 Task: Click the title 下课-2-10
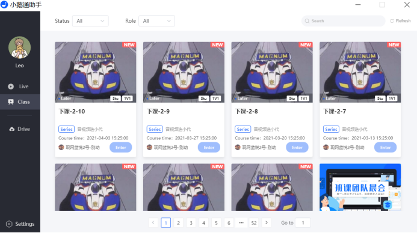(x=72, y=112)
